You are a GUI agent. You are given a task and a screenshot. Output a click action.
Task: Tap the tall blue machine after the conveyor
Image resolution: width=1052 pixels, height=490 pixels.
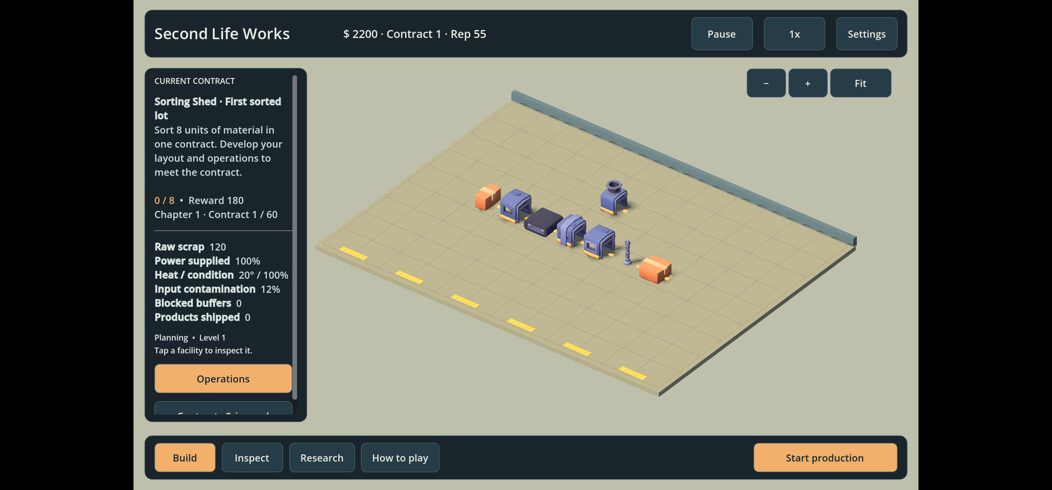point(571,230)
